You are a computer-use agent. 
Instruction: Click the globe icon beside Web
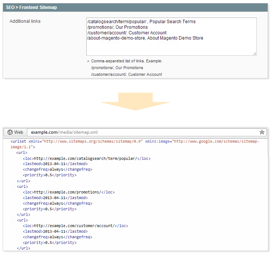[x=10, y=132]
